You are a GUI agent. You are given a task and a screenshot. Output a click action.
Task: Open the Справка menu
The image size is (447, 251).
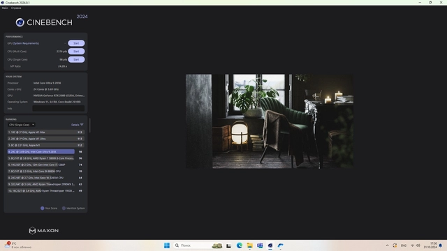pos(16,8)
